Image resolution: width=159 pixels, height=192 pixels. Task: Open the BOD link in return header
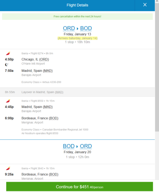(69, 146)
